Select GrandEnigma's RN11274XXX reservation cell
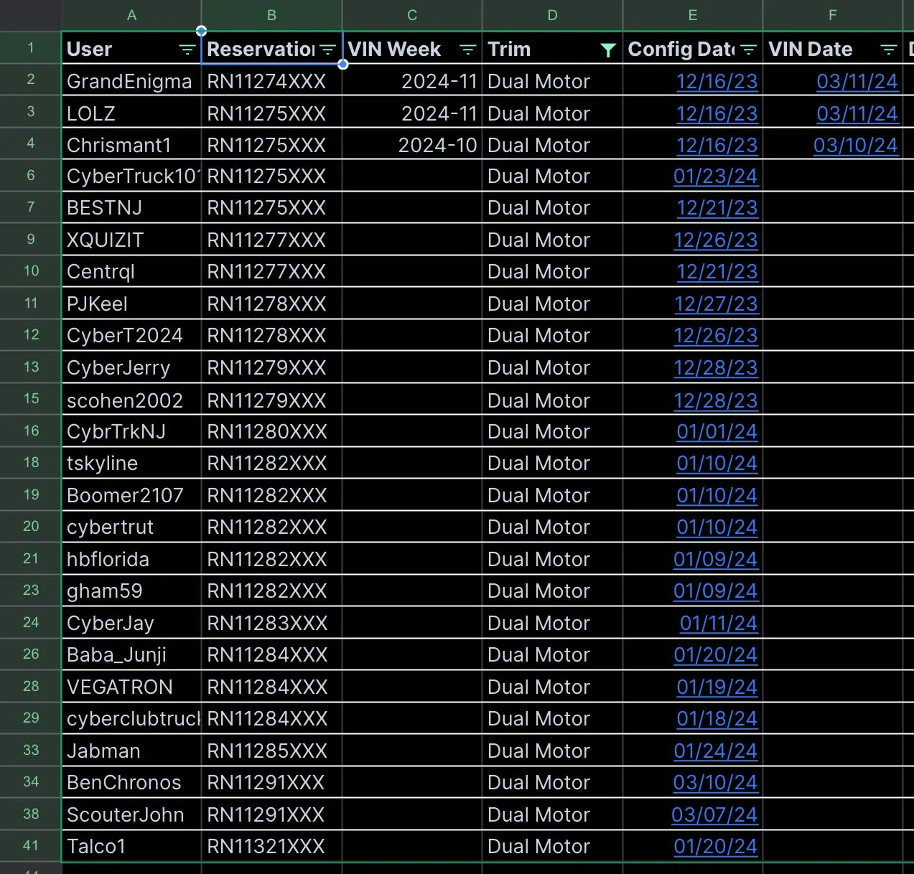This screenshot has height=874, width=914. point(271,81)
